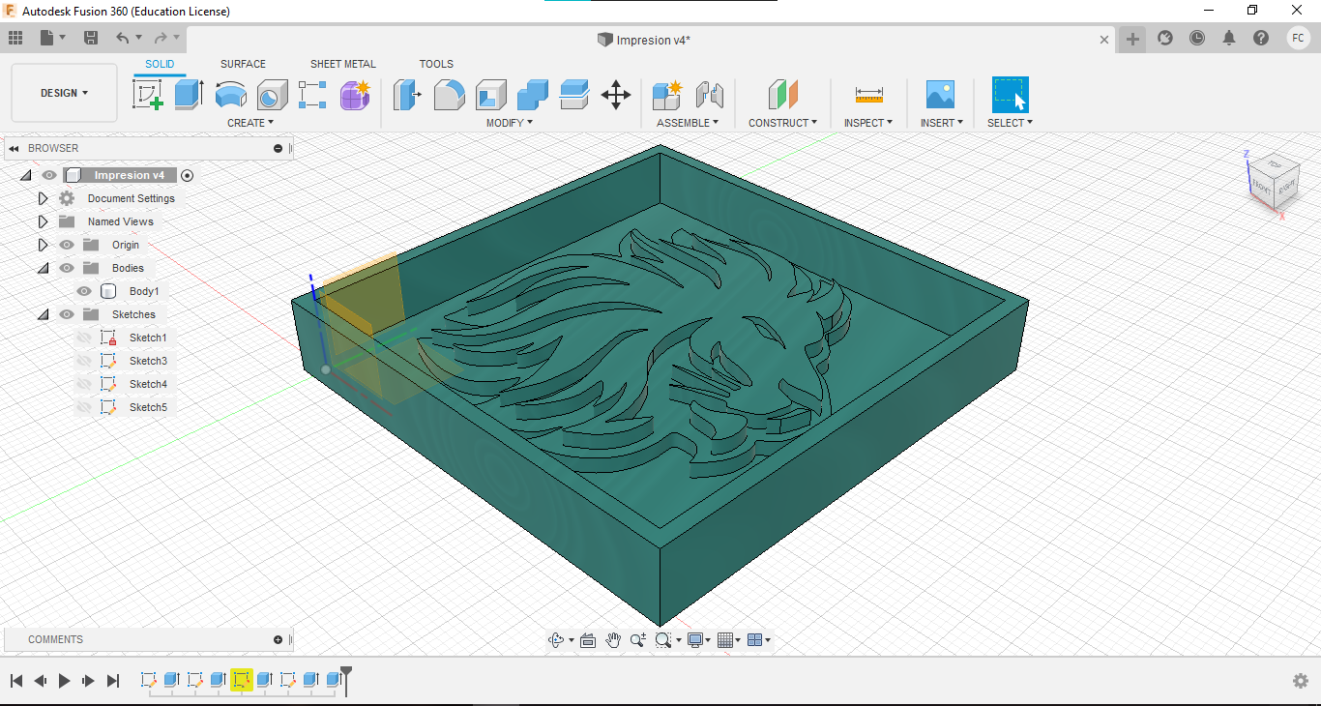Activate the Measure tool
1321x706 pixels.
(868, 95)
